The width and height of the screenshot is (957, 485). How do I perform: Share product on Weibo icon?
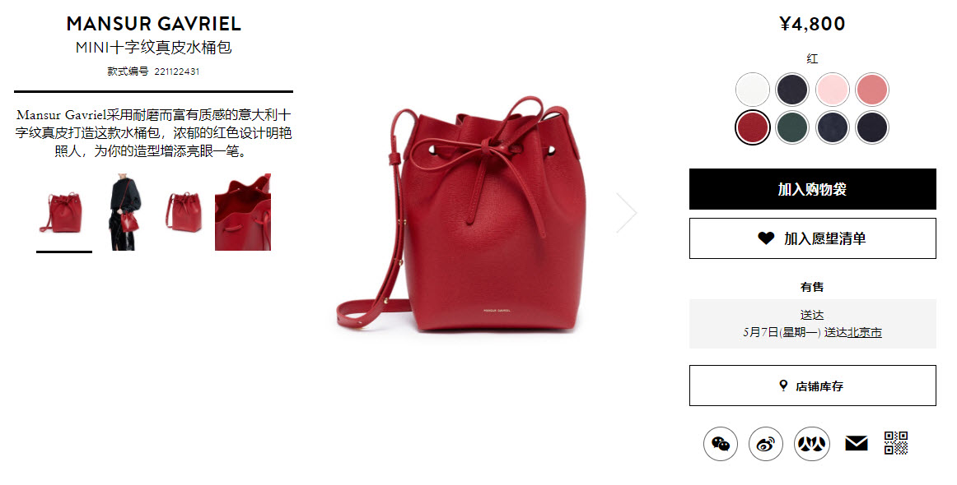[765, 444]
